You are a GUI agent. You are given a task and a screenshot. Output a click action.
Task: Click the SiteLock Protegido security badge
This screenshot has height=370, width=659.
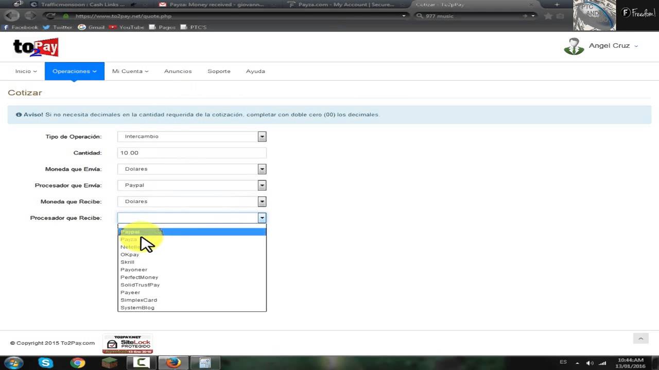pos(128,344)
